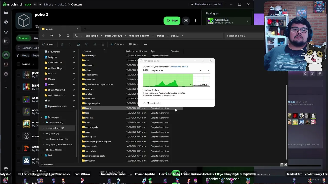328x184 pixels.
Task: Cancel the copy with the X beside pause
Action: [x=209, y=71]
